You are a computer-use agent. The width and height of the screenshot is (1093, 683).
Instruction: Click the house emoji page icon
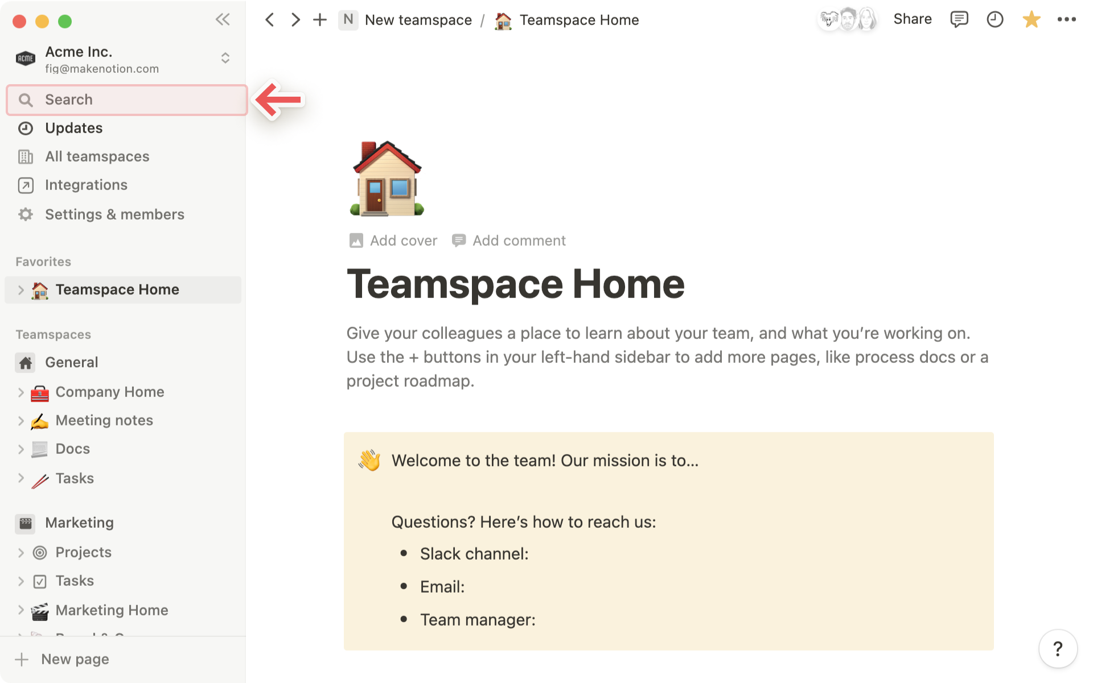387,179
